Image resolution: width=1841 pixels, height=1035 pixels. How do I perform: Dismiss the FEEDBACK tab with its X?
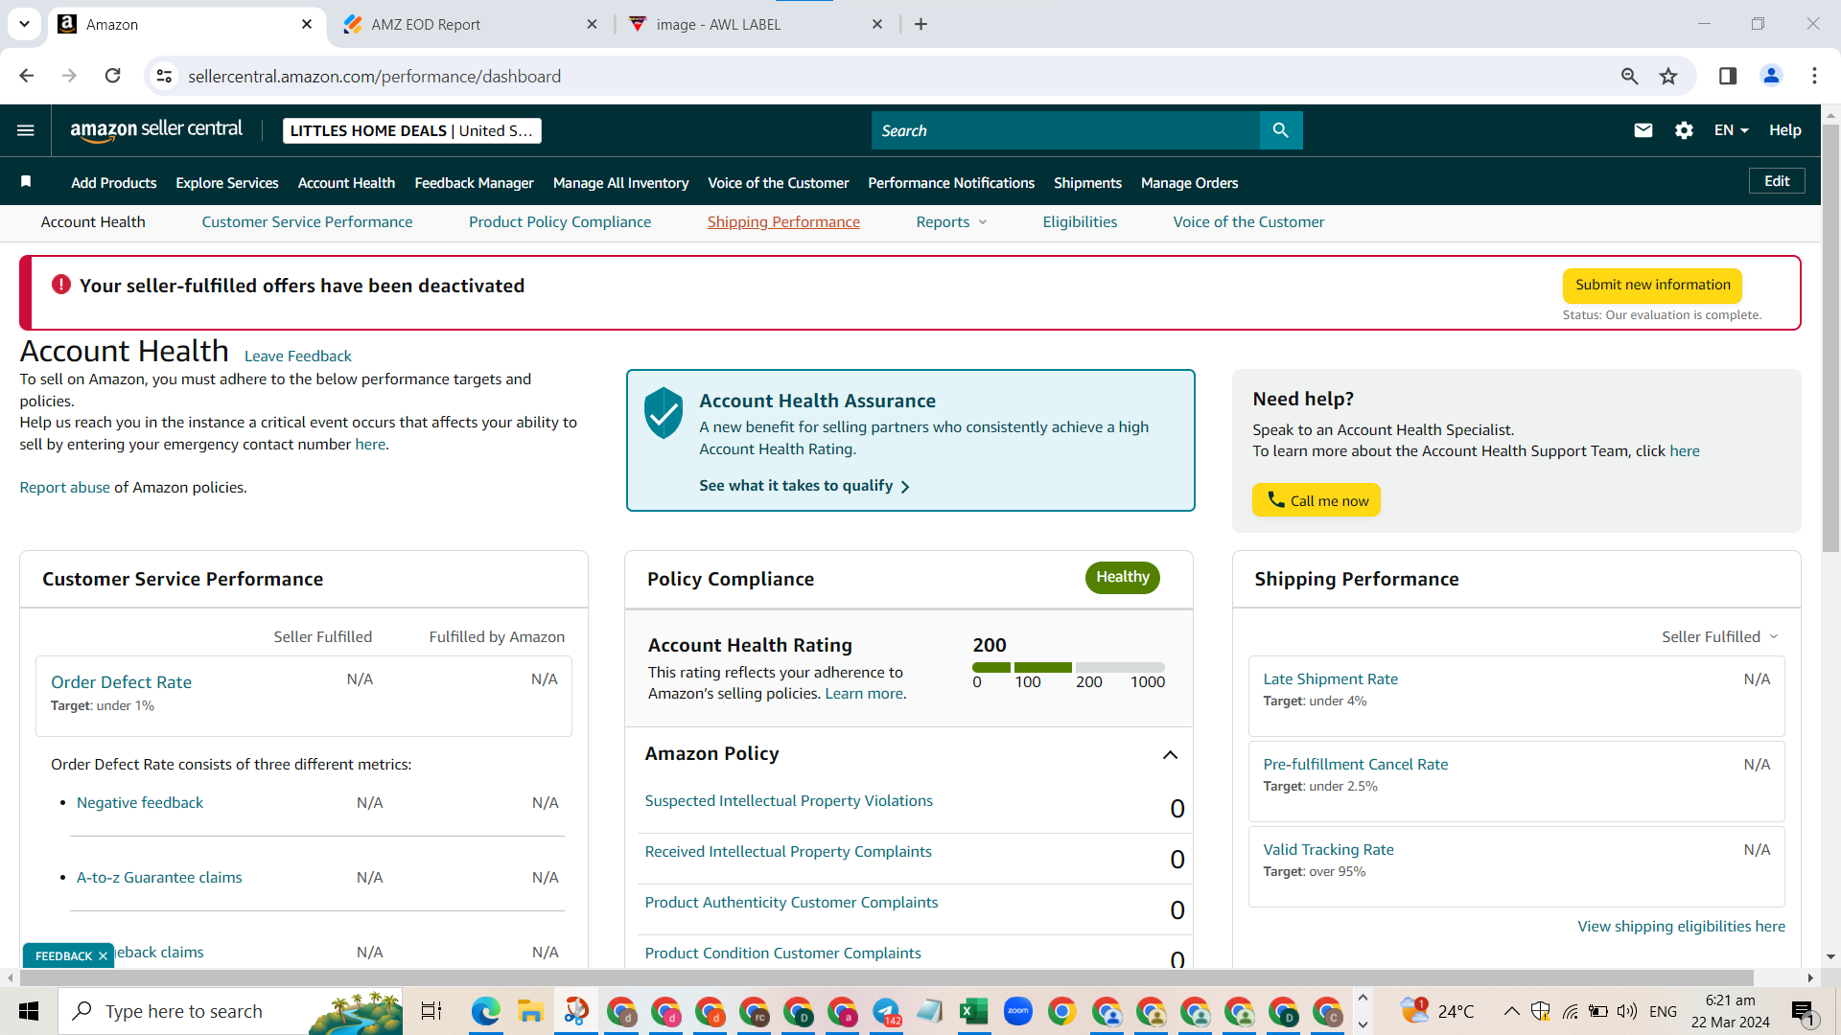pos(103,955)
